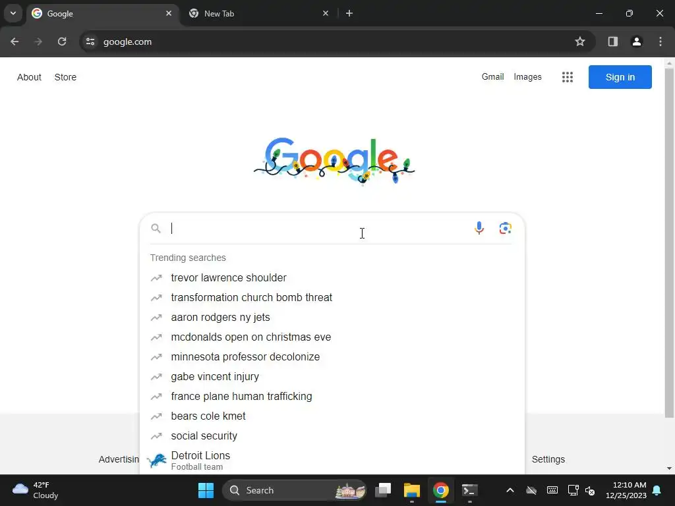Choose the social security suggestion

pyautogui.click(x=332, y=436)
